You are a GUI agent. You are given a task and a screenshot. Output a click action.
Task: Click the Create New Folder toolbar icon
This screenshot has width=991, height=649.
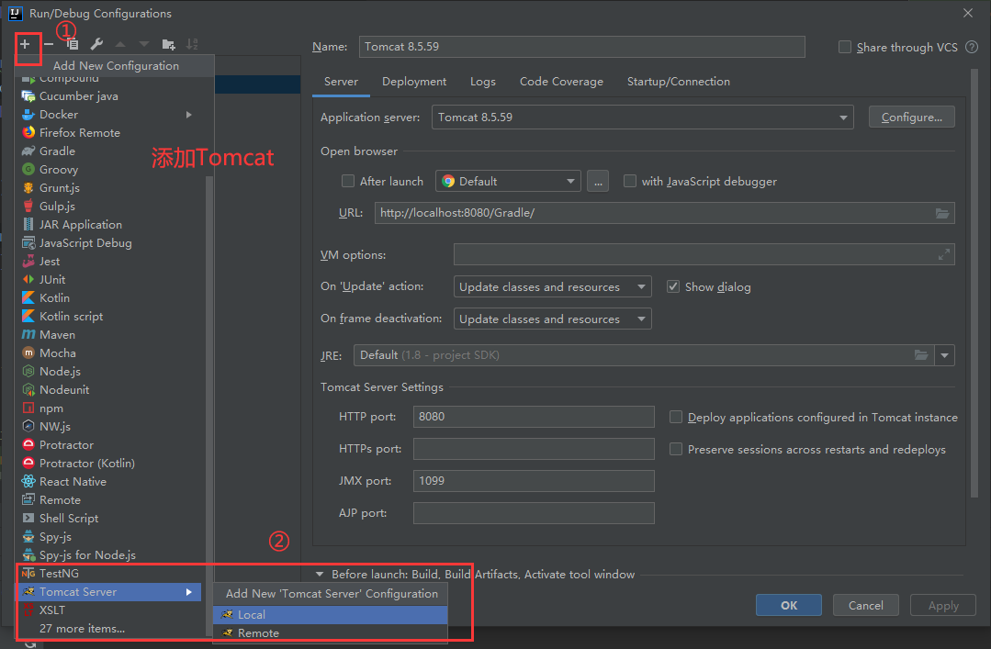click(x=168, y=44)
